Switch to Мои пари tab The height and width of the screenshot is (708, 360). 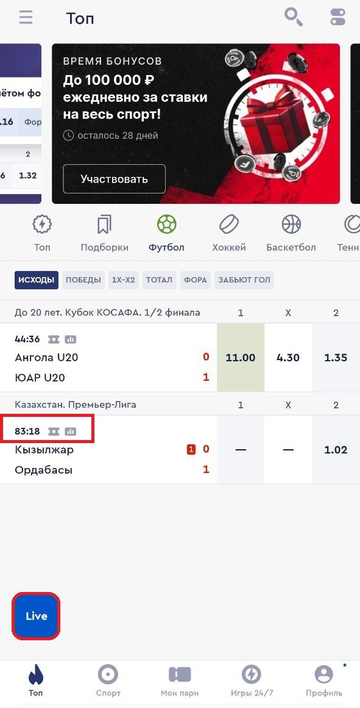(180, 682)
